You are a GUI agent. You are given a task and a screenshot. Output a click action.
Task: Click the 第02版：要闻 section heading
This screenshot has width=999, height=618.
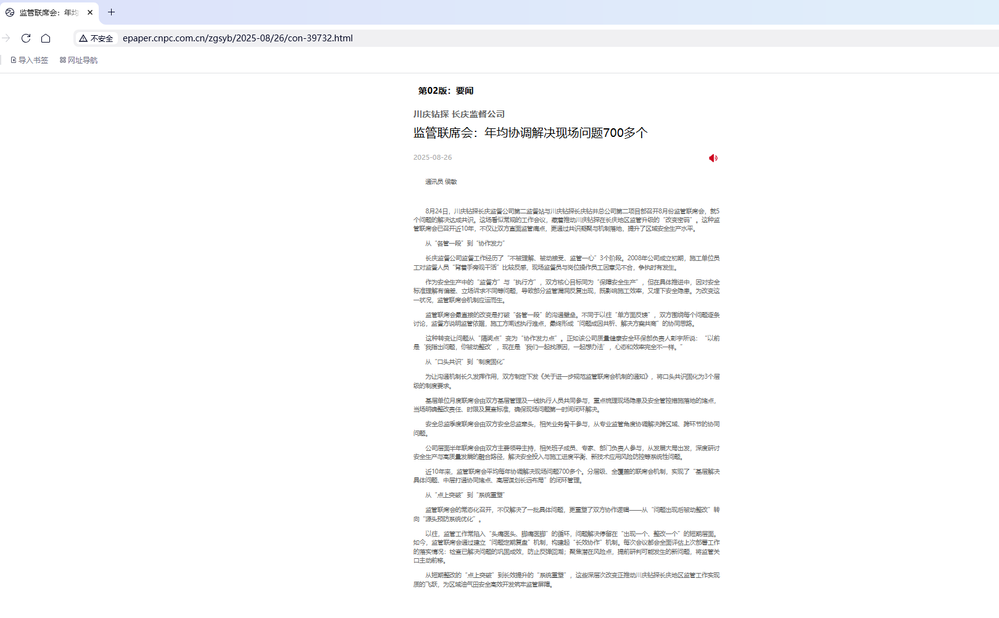(446, 91)
